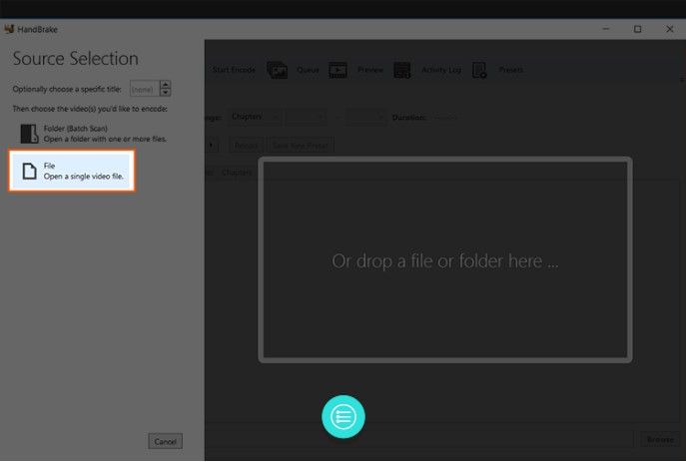Switch to the Chapters tab
Screen dimensions: 686x462
[237, 173]
